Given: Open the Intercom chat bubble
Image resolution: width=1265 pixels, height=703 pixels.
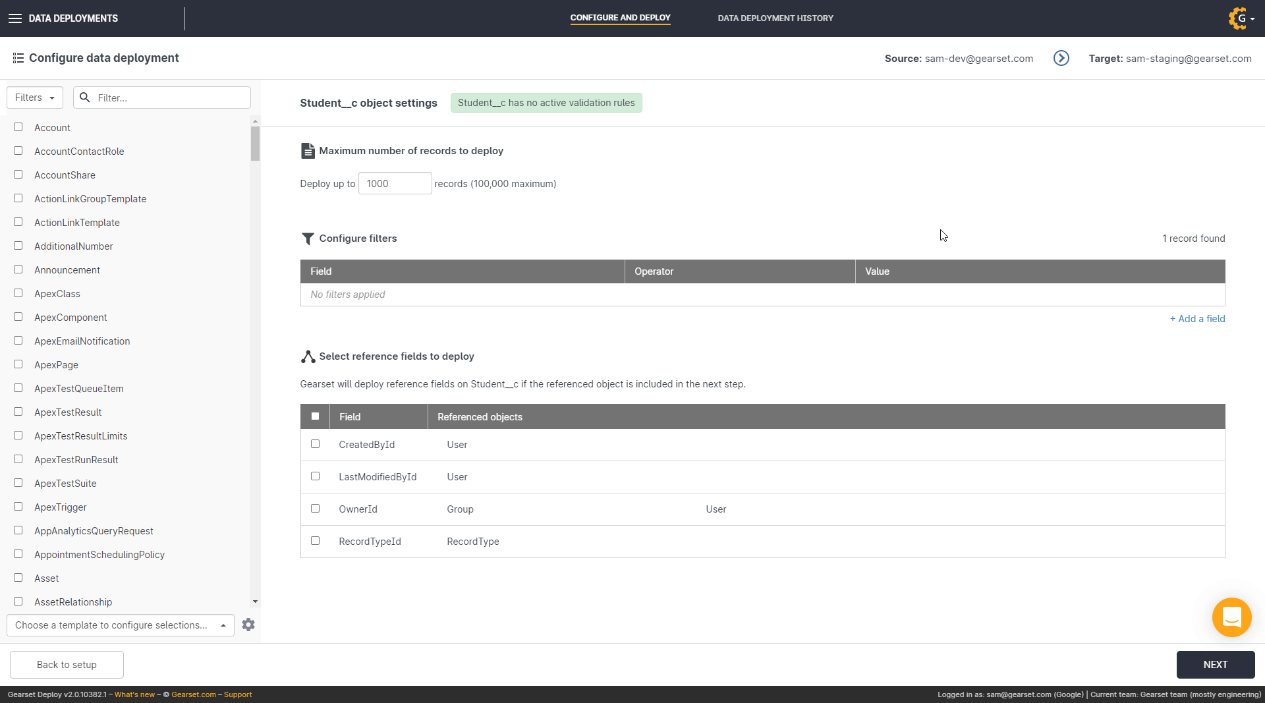Looking at the screenshot, I should coord(1231,617).
